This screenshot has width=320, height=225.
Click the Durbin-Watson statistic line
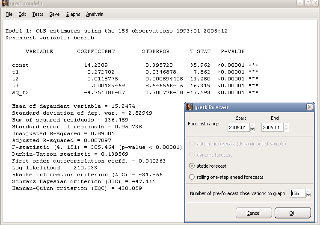pyautogui.click(x=70, y=154)
